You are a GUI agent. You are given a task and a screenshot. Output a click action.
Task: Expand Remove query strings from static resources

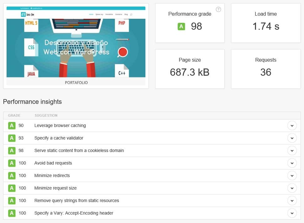tap(292, 201)
